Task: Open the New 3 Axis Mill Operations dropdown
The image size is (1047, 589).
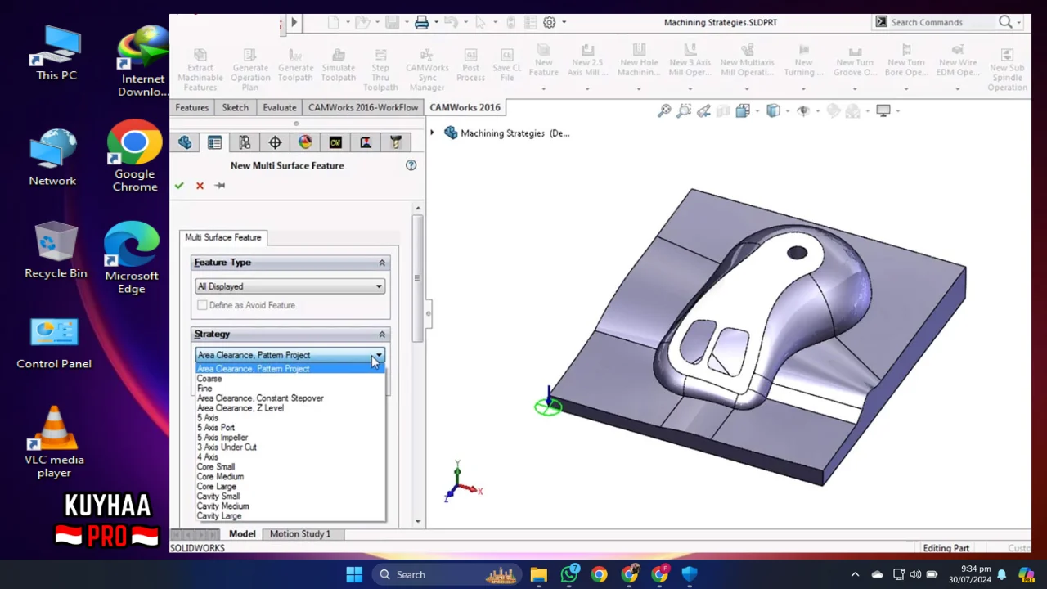Action: 690,88
